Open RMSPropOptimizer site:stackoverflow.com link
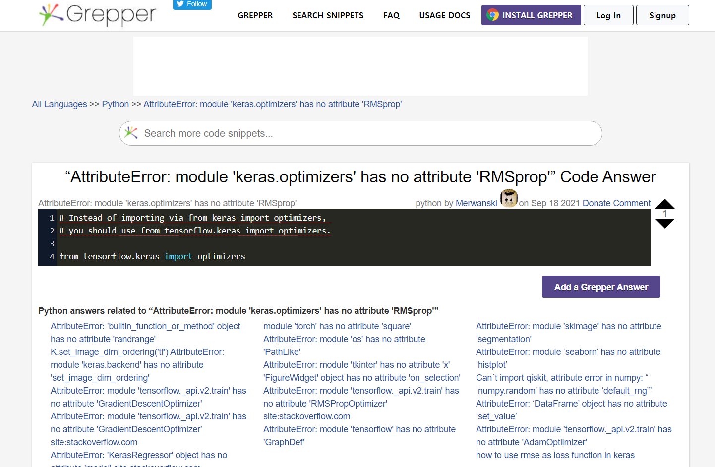 [361, 404]
